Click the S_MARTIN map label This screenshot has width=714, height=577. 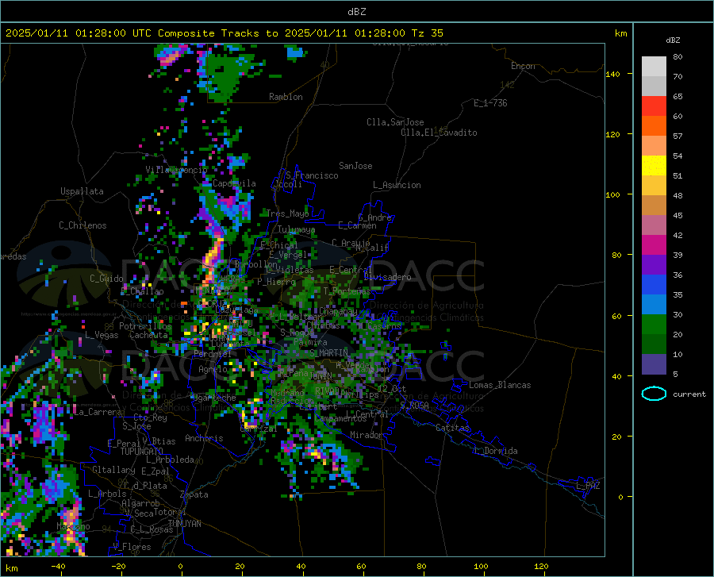click(x=328, y=353)
